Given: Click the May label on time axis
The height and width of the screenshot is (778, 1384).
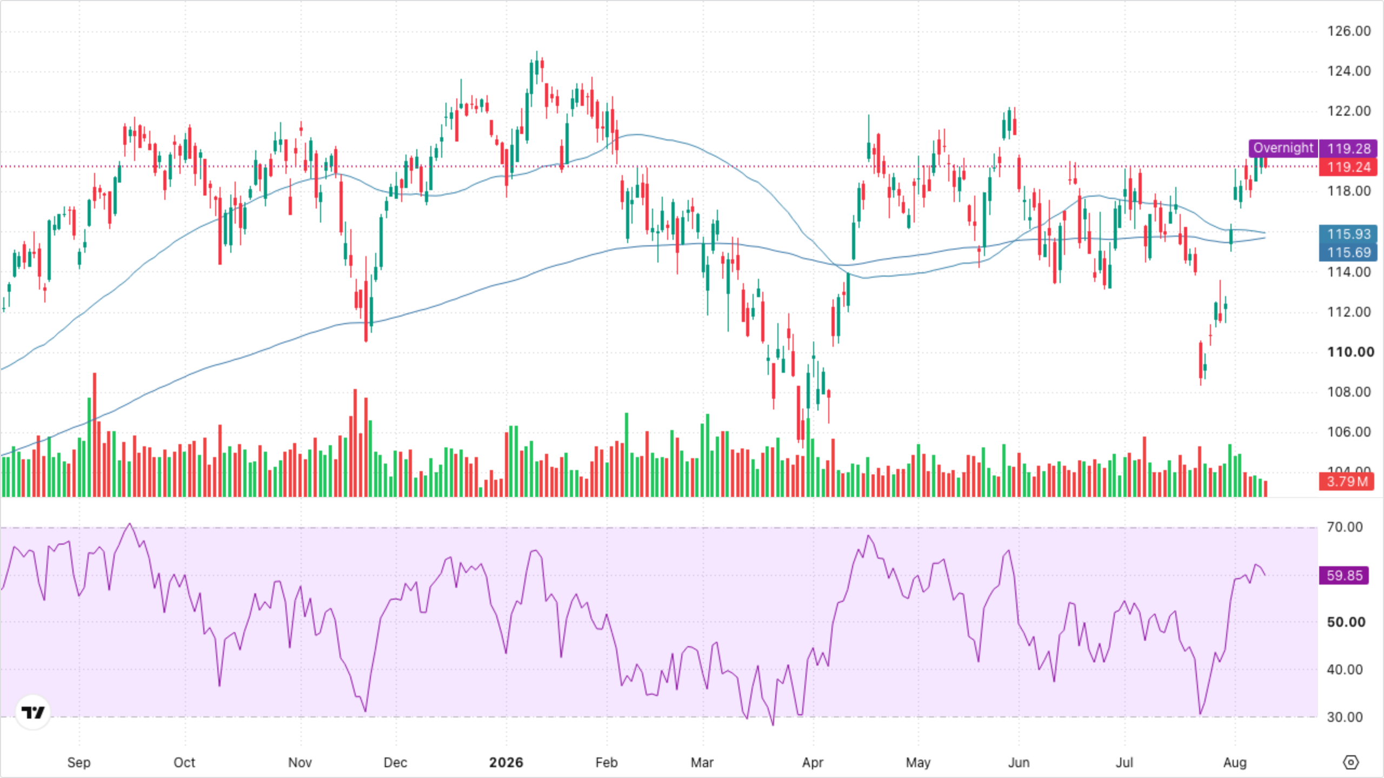Looking at the screenshot, I should coord(918,762).
